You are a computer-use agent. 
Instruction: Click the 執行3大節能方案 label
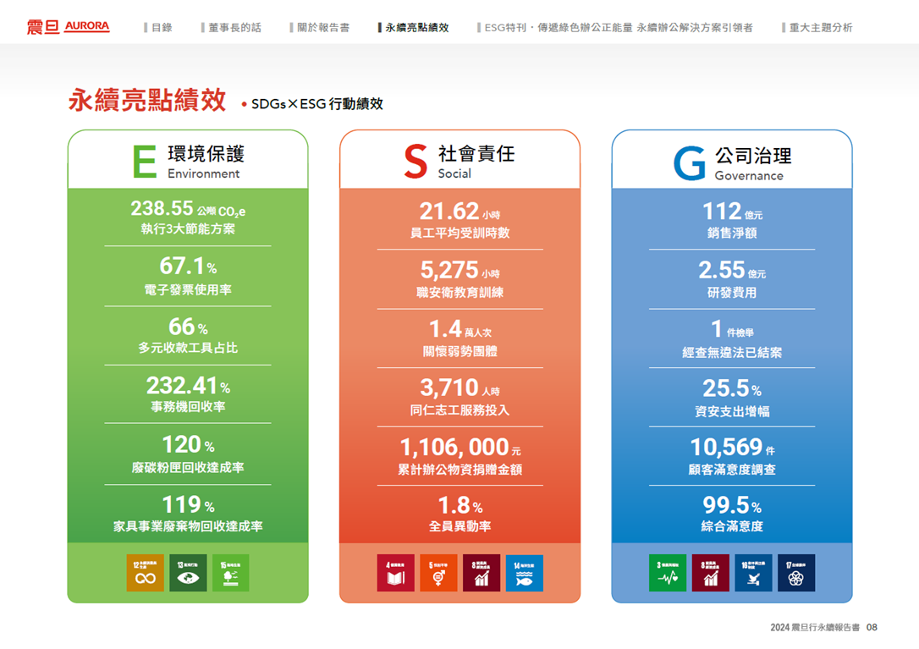click(188, 228)
